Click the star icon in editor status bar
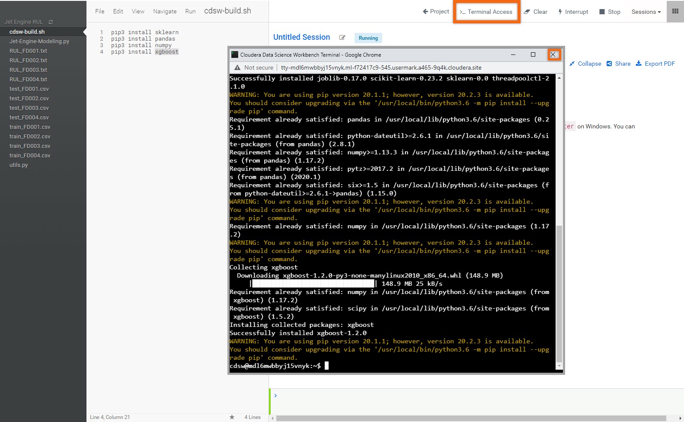This screenshot has height=422, width=684. coord(232,417)
